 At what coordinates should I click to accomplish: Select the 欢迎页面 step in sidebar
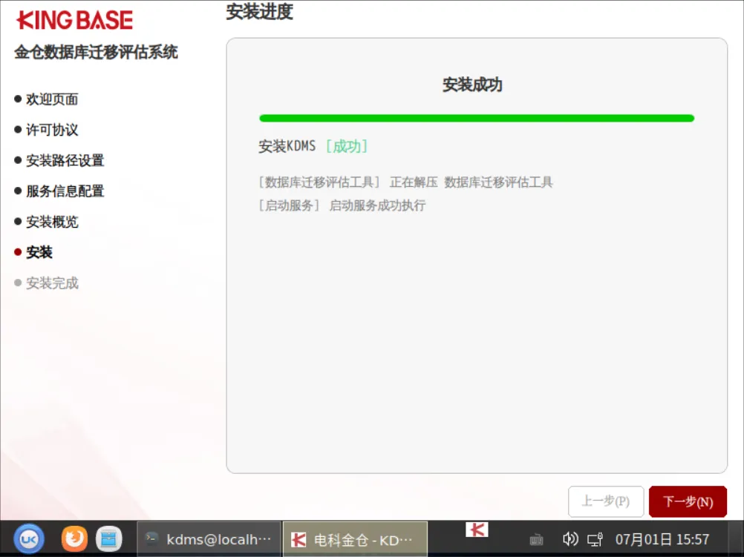click(x=52, y=99)
